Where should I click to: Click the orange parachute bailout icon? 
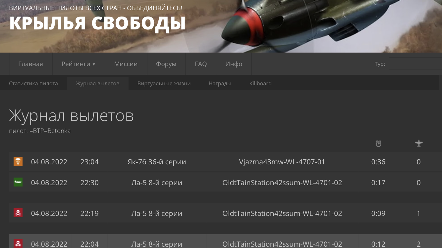click(x=18, y=162)
